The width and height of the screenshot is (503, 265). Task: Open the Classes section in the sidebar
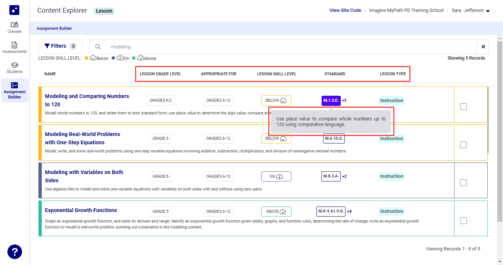pos(14,26)
